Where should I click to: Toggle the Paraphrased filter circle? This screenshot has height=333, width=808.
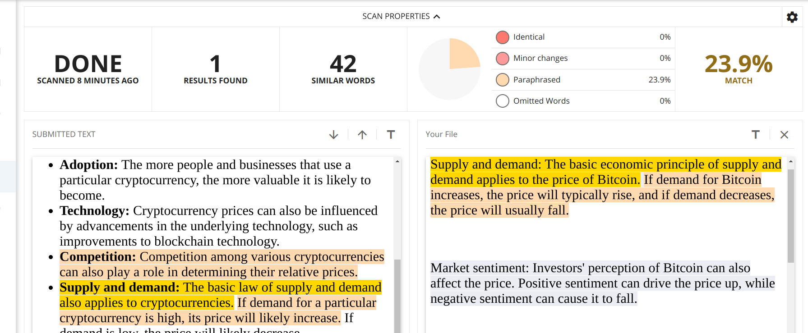point(503,80)
